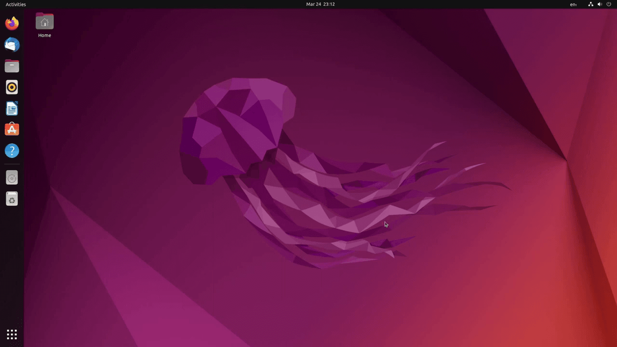Click Activities in the top bar
The image size is (617, 347).
(15, 4)
